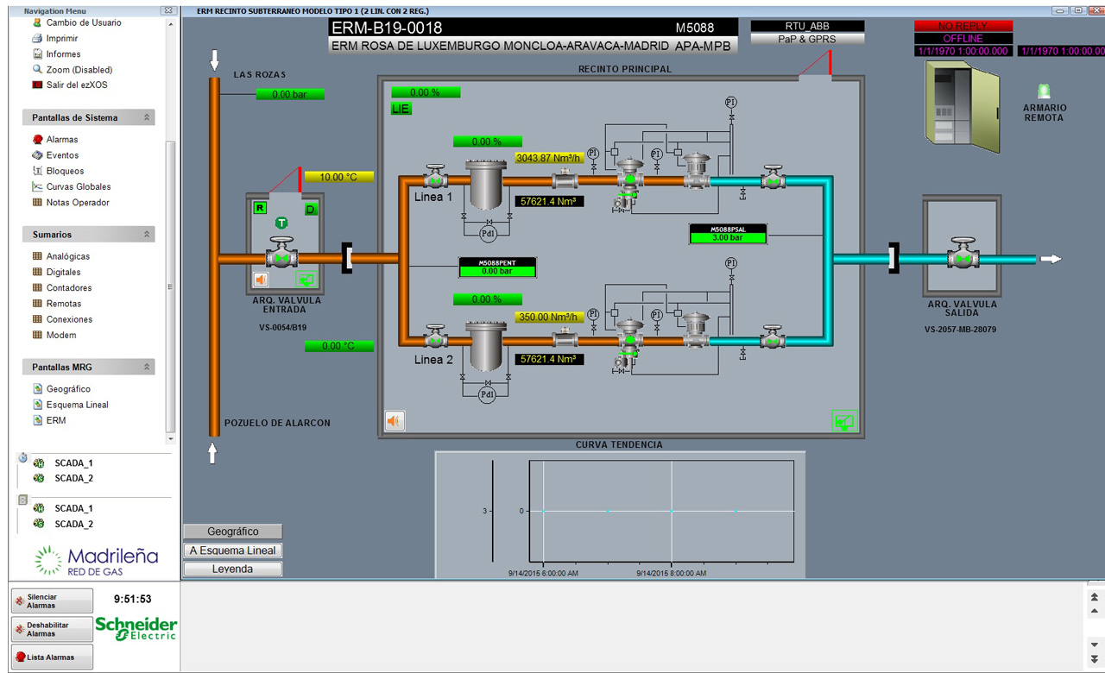Collapse the Sumarios section

click(x=147, y=235)
